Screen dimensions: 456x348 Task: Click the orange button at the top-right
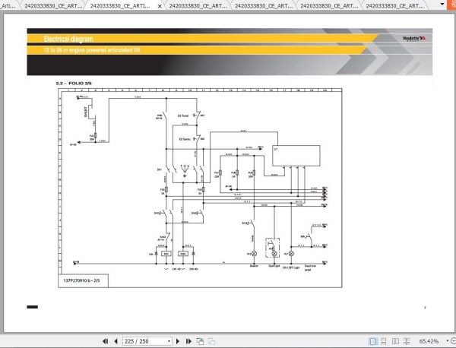[451, 5]
